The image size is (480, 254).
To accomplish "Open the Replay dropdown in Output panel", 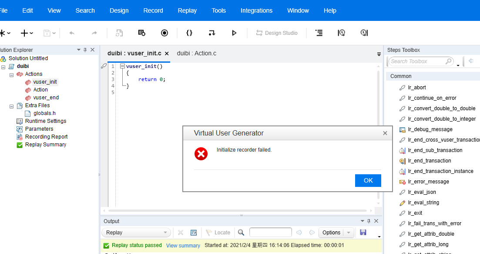I will tap(136, 233).
